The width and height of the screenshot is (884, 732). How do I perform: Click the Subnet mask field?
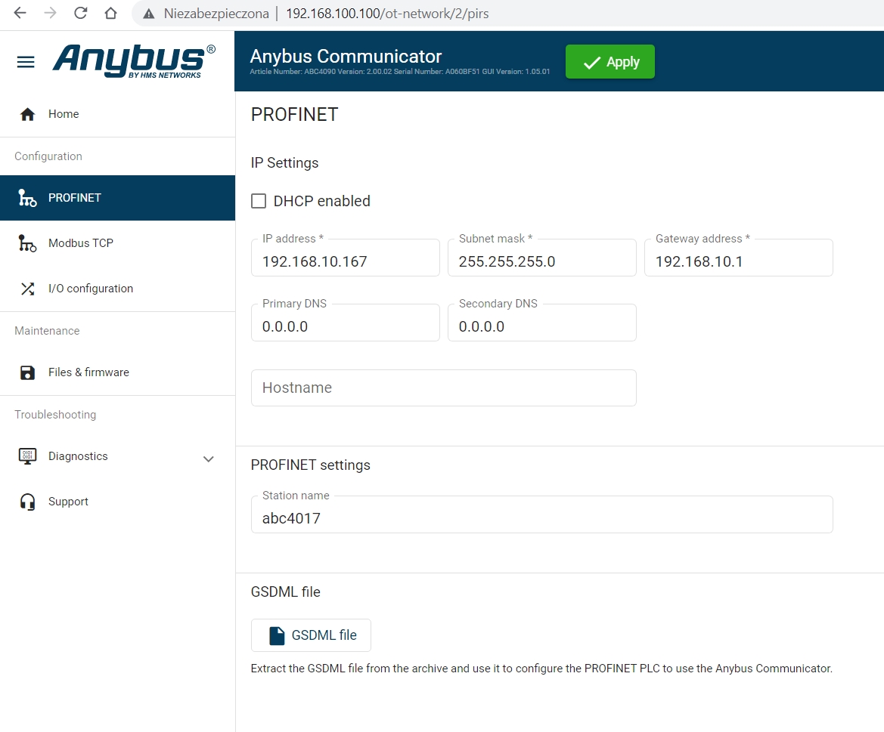(x=541, y=258)
